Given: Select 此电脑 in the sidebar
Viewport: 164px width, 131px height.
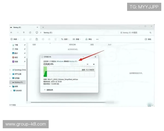Looking at the screenshot, I should tap(16, 78).
